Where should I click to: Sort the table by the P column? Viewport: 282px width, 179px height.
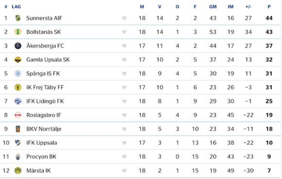pyautogui.click(x=269, y=7)
